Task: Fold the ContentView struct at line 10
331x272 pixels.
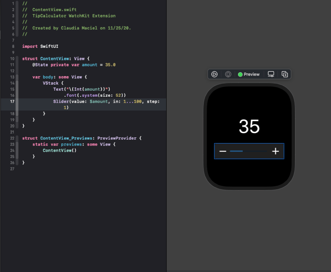Action: coord(17,59)
